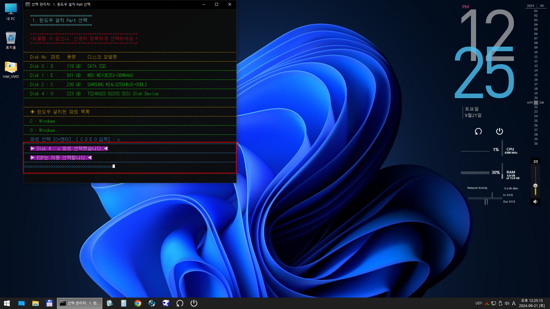
Task: Select day 21 Sat in calendar strip
Action: pyautogui.click(x=536, y=102)
